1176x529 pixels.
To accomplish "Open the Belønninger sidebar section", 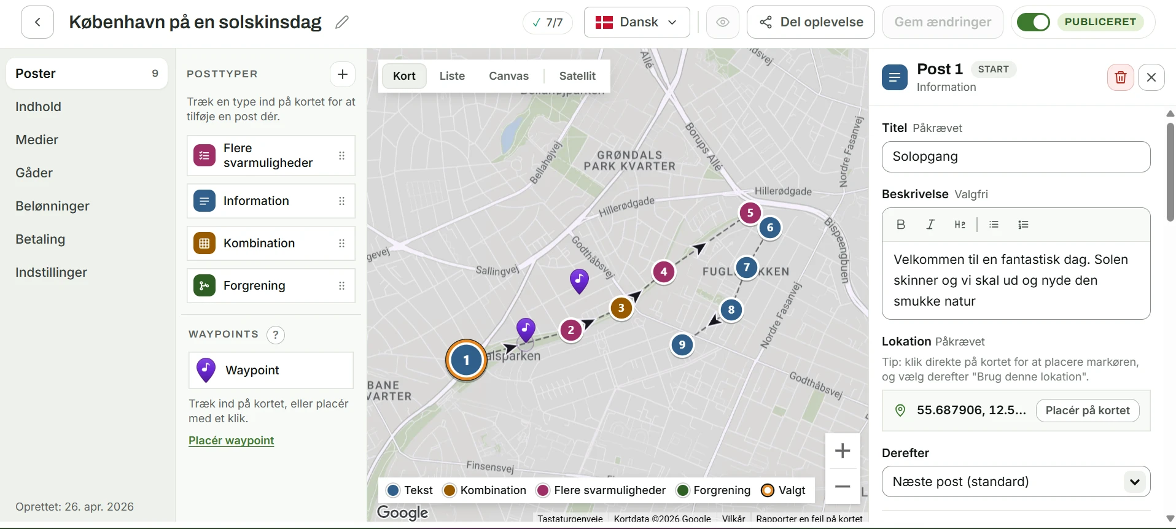I will [x=87, y=206].
